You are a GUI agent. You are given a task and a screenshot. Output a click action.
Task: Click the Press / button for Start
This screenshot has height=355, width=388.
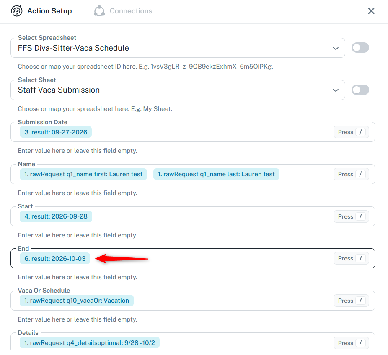351,216
